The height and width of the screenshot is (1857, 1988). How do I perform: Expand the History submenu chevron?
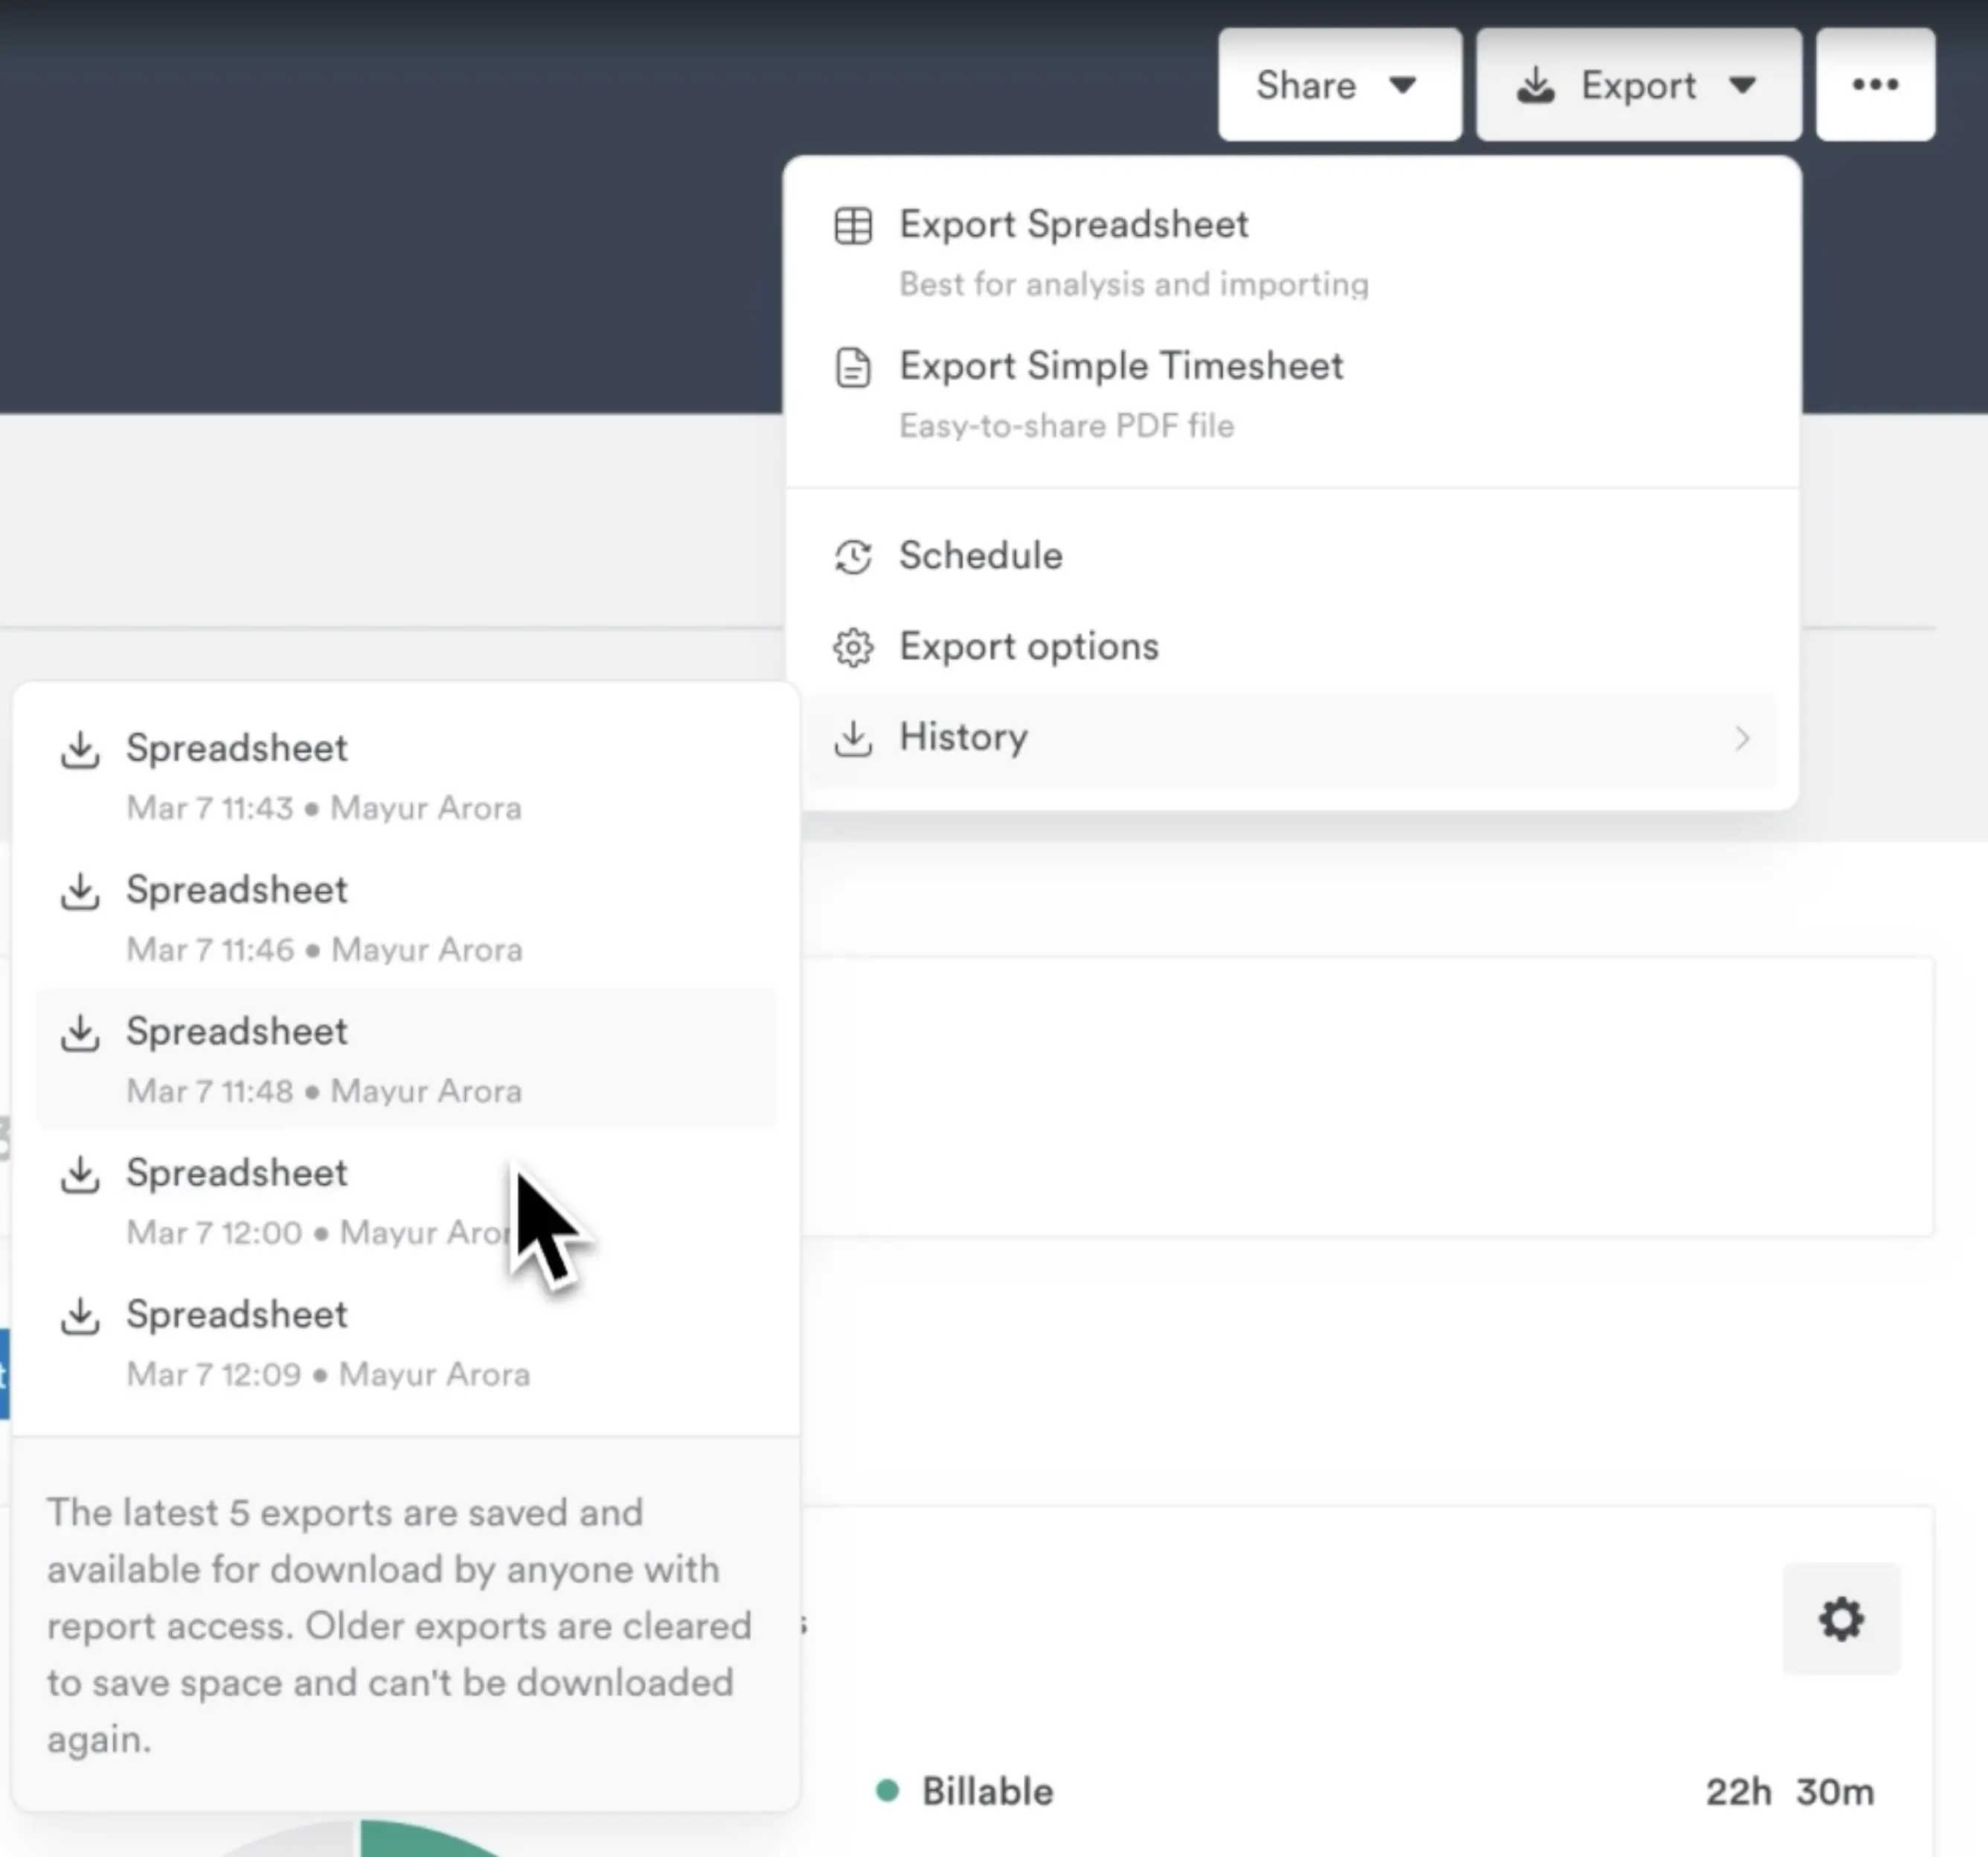tap(1743, 738)
